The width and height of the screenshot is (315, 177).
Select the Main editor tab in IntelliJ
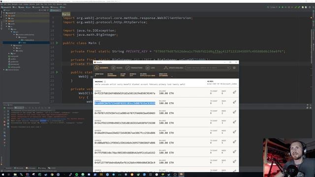click(x=55, y=10)
